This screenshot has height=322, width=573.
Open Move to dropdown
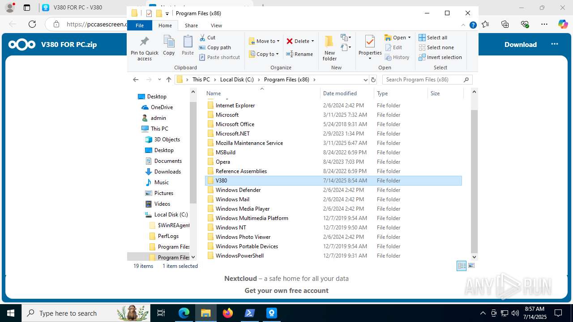click(x=264, y=41)
